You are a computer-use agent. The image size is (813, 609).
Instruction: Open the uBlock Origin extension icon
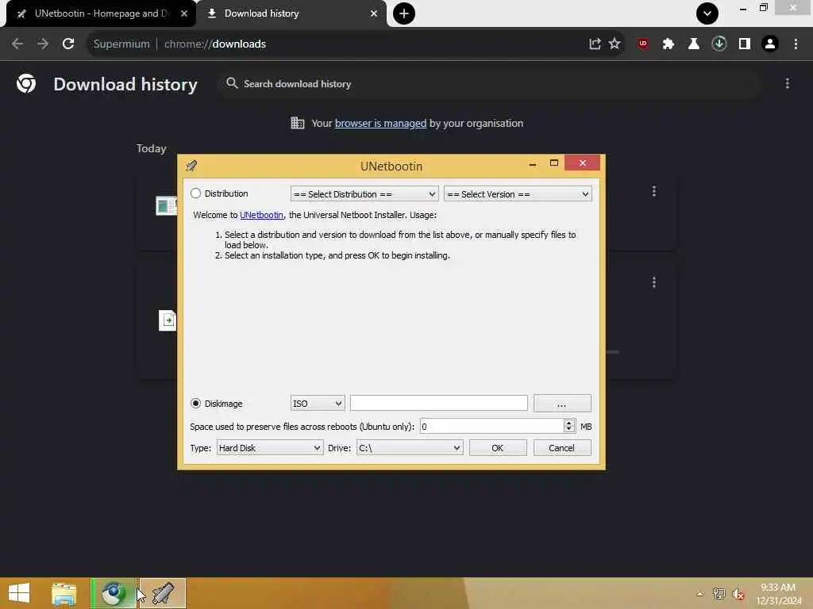point(643,44)
